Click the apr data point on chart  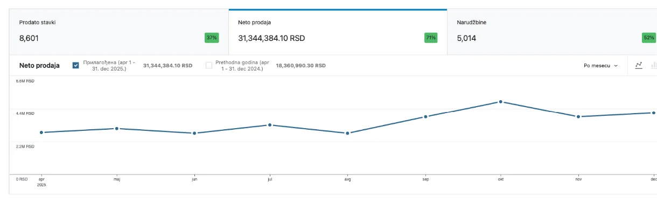(41, 132)
